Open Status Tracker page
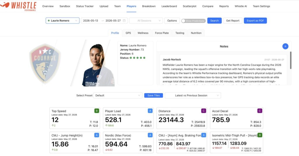299x156 pixels. coord(85,6)
